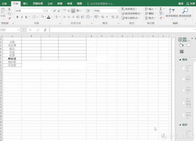Open Conditional Formatting (条件格式) menu
196x141 pixels.
point(129,9)
